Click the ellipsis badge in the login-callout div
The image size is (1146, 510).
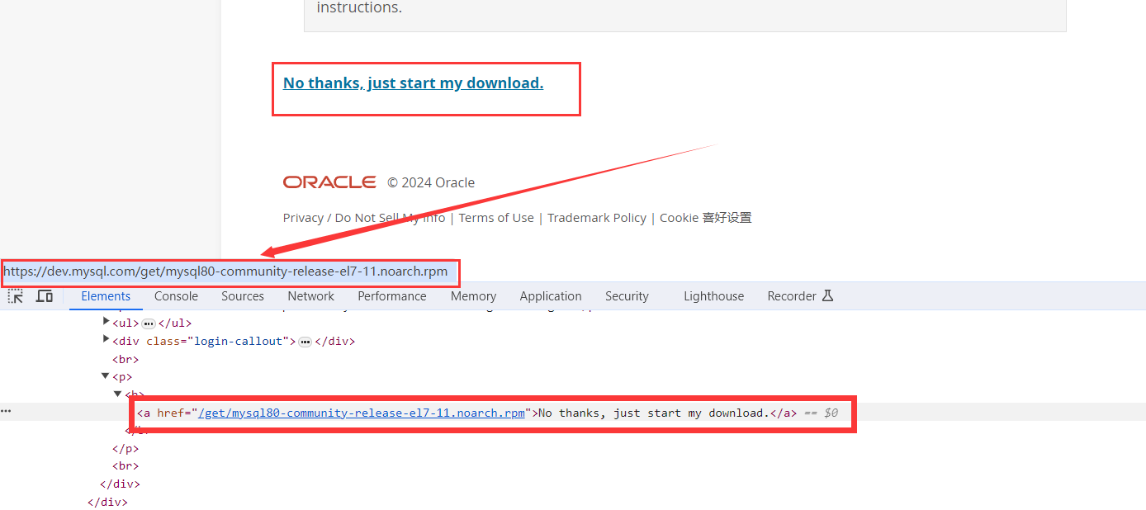pos(305,342)
